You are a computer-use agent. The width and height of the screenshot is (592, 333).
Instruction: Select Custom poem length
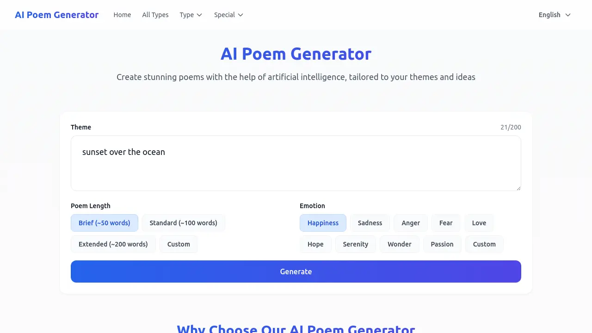tap(179, 244)
